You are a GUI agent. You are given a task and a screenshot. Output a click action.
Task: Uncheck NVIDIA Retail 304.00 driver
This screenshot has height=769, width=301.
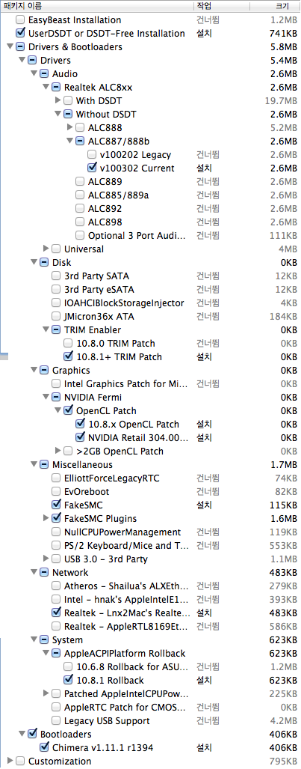coord(80,437)
